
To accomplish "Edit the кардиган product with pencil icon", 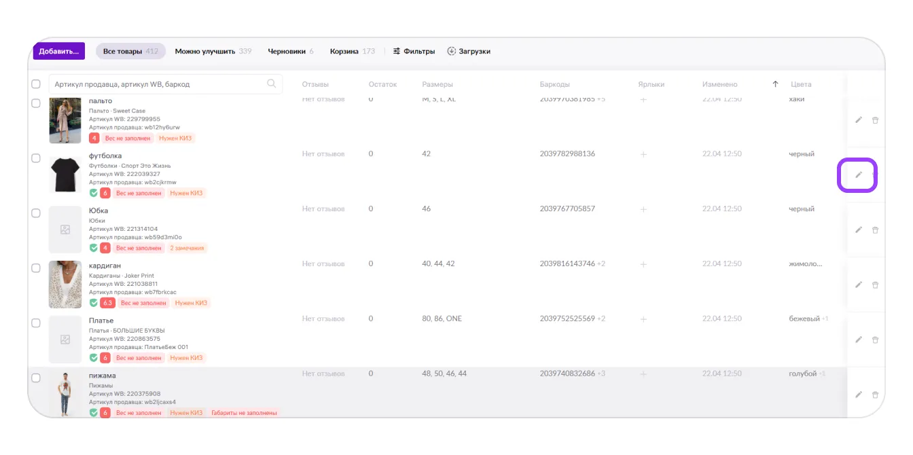I will [x=858, y=285].
